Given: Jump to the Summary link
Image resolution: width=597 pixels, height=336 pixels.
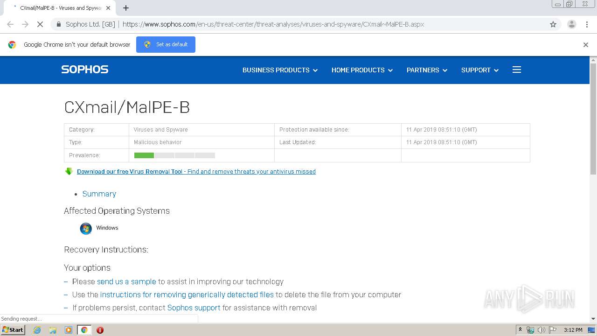Looking at the screenshot, I should pyautogui.click(x=99, y=194).
